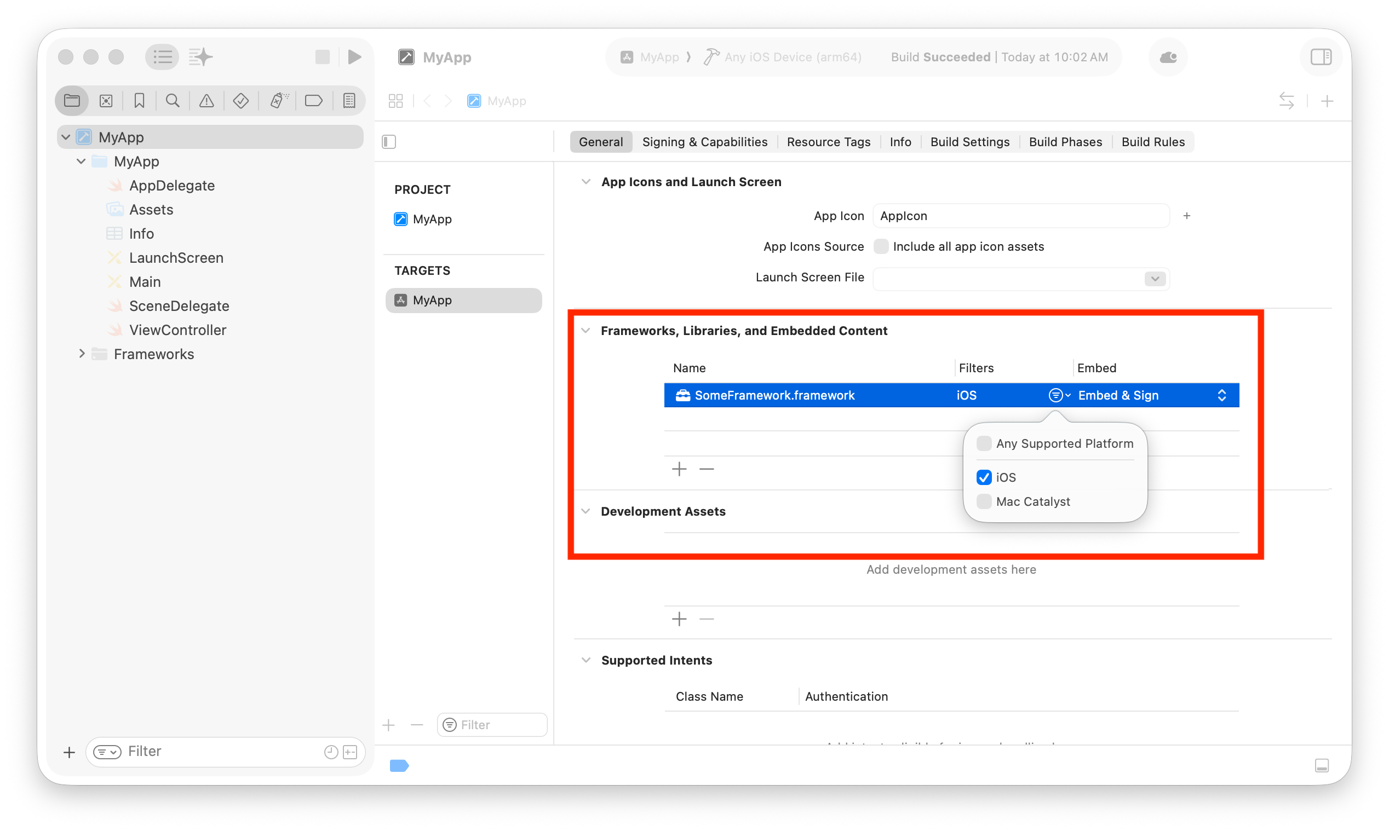
Task: Check Any Supported Platform option
Action: pos(984,443)
